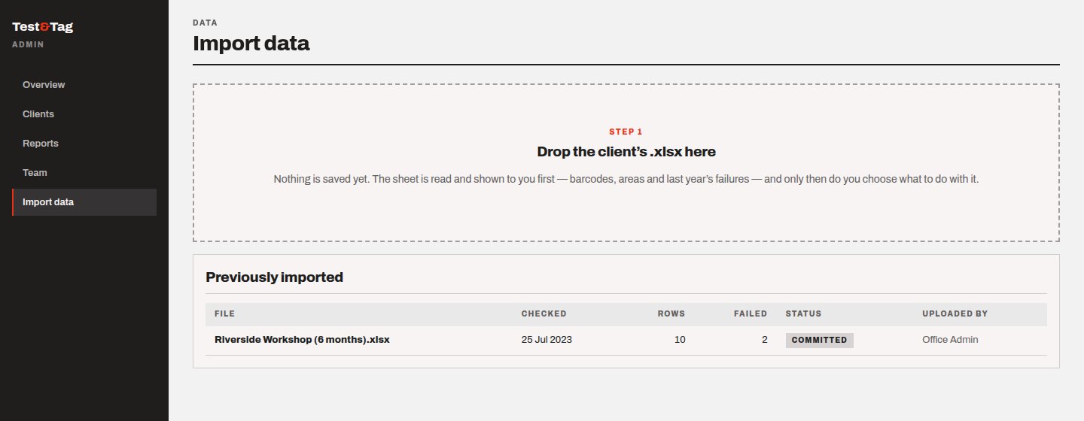Click the COMMITTED status badge

(x=820, y=340)
